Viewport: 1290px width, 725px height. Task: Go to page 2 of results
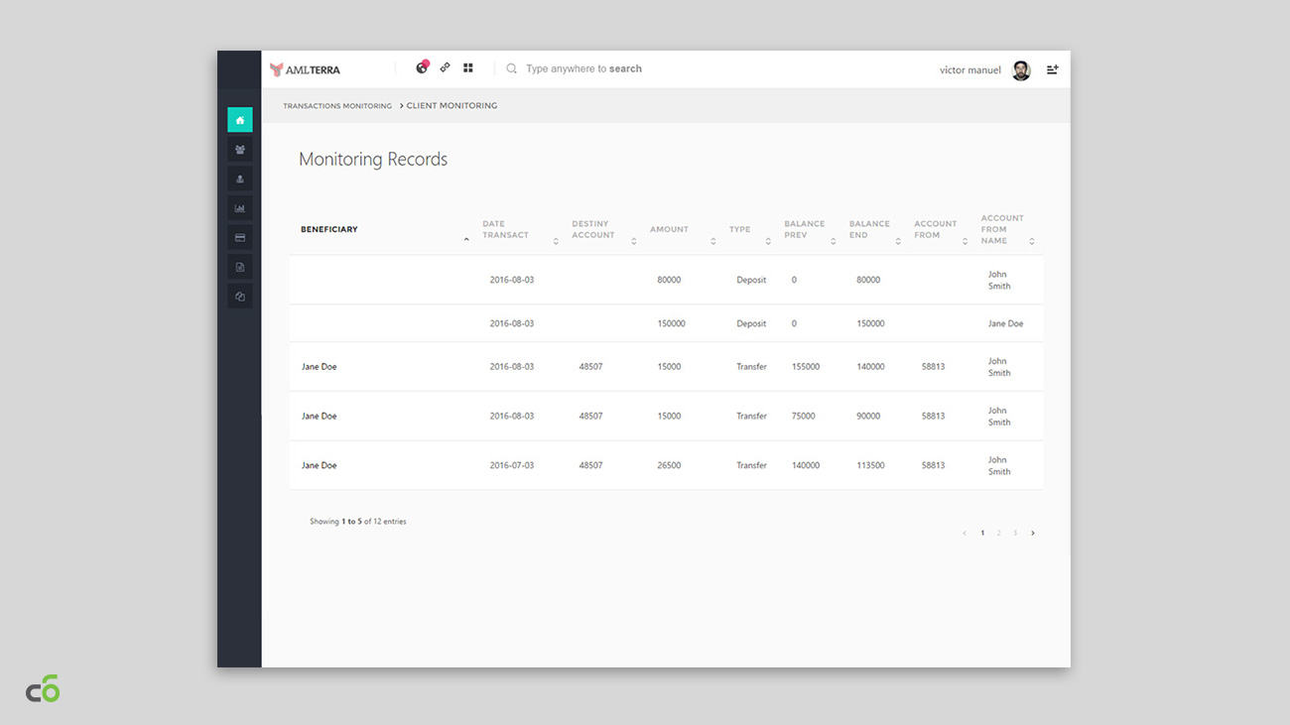click(x=998, y=534)
